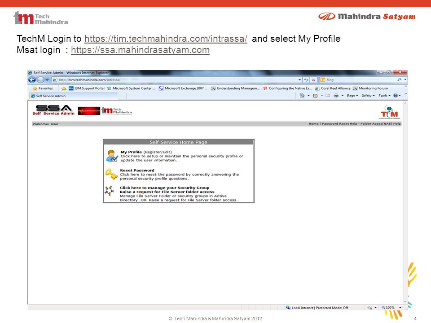The image size is (431, 323).
Task: Follow the ssa.mahindrasatyam.com slide hyperlink
Action: [x=140, y=50]
